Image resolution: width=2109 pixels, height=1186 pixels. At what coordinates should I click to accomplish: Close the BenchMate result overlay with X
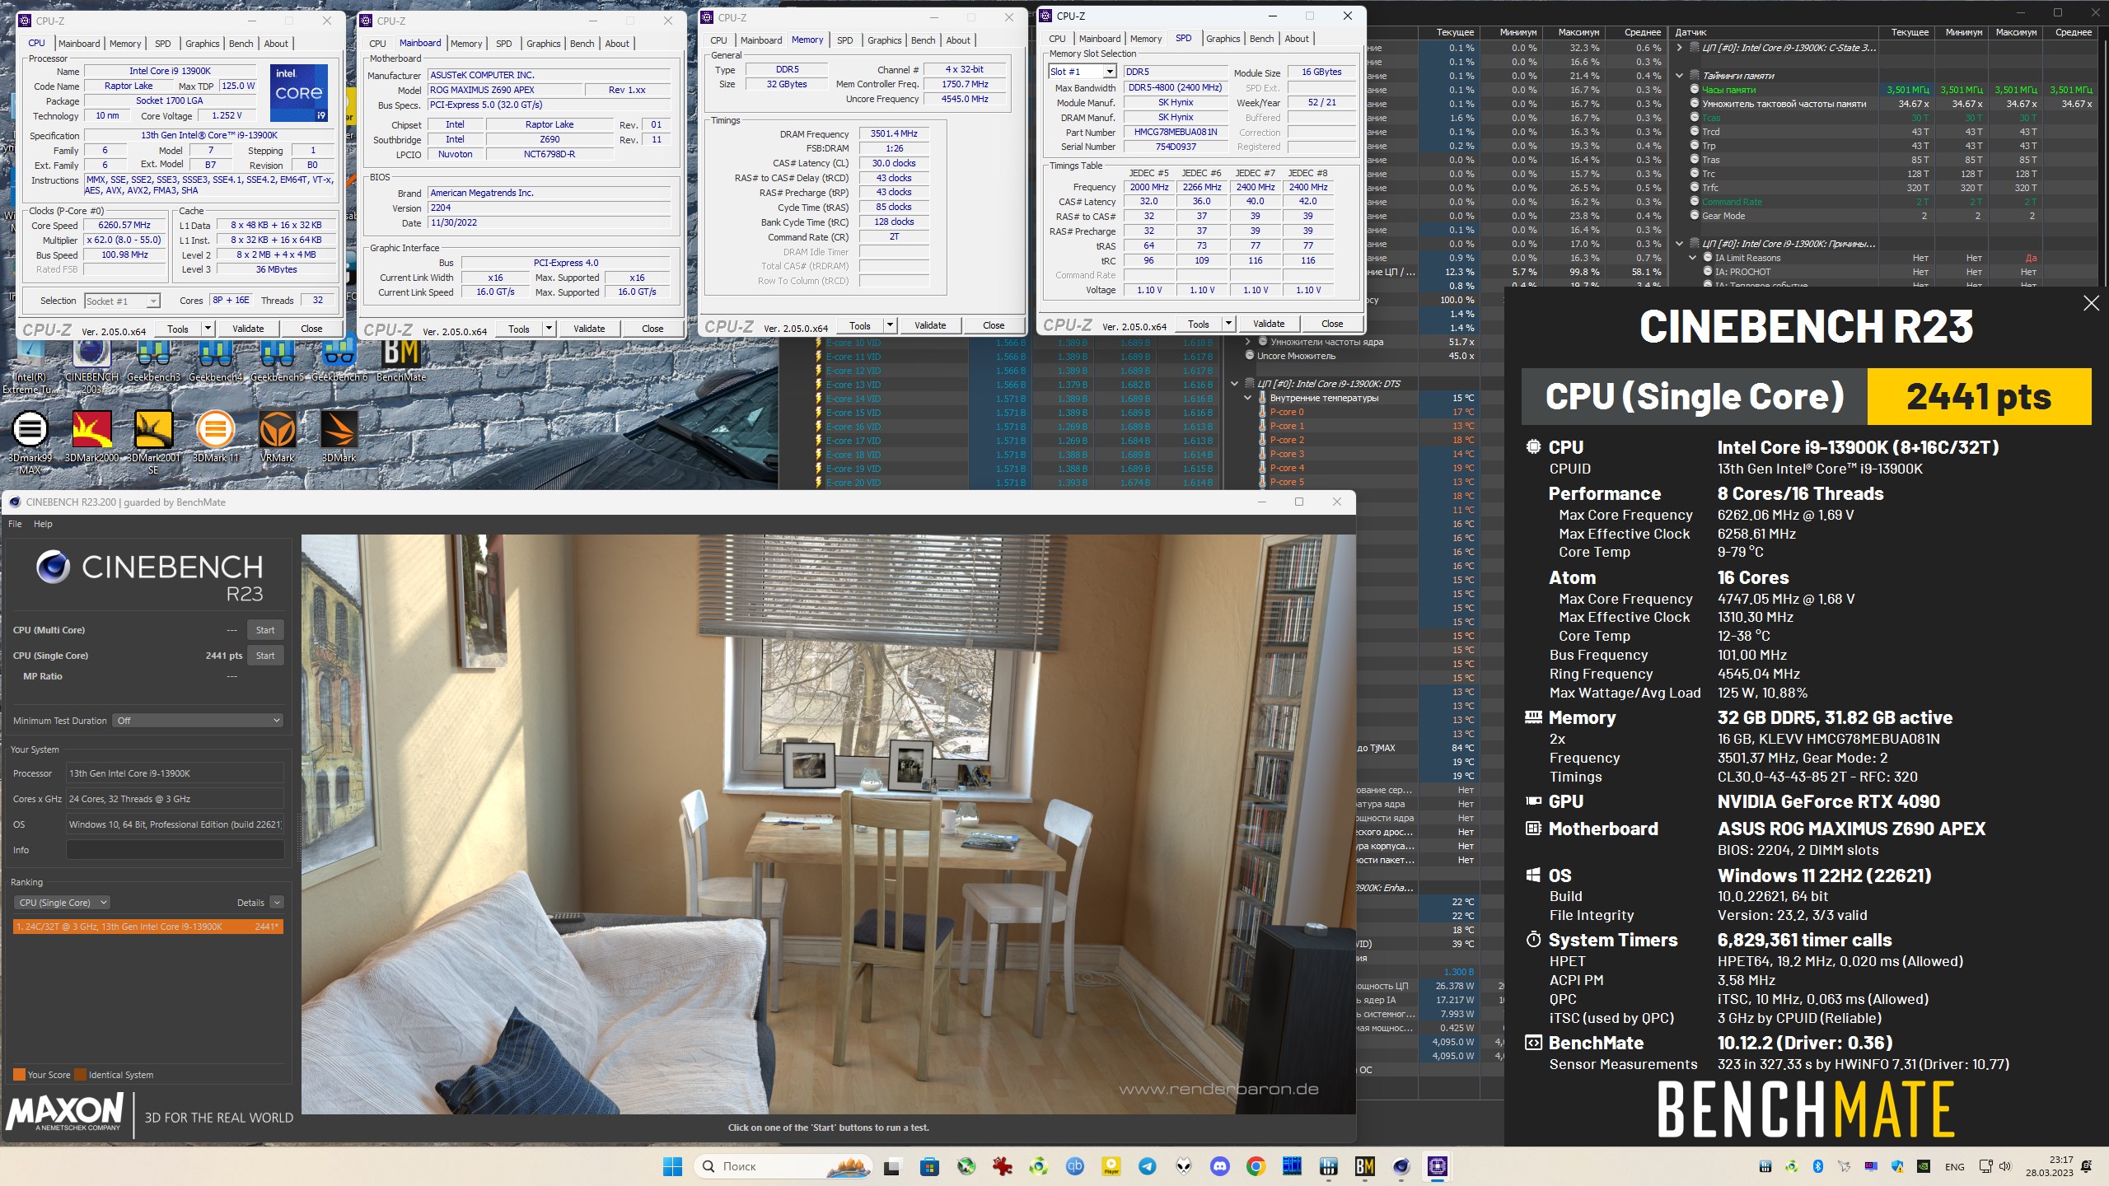coord(2091,303)
